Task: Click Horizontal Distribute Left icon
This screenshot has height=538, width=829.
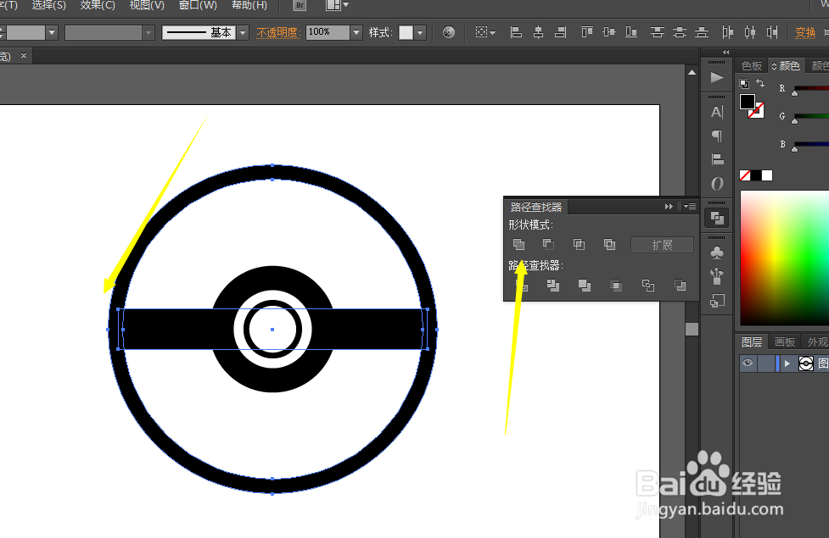Action: [x=728, y=33]
